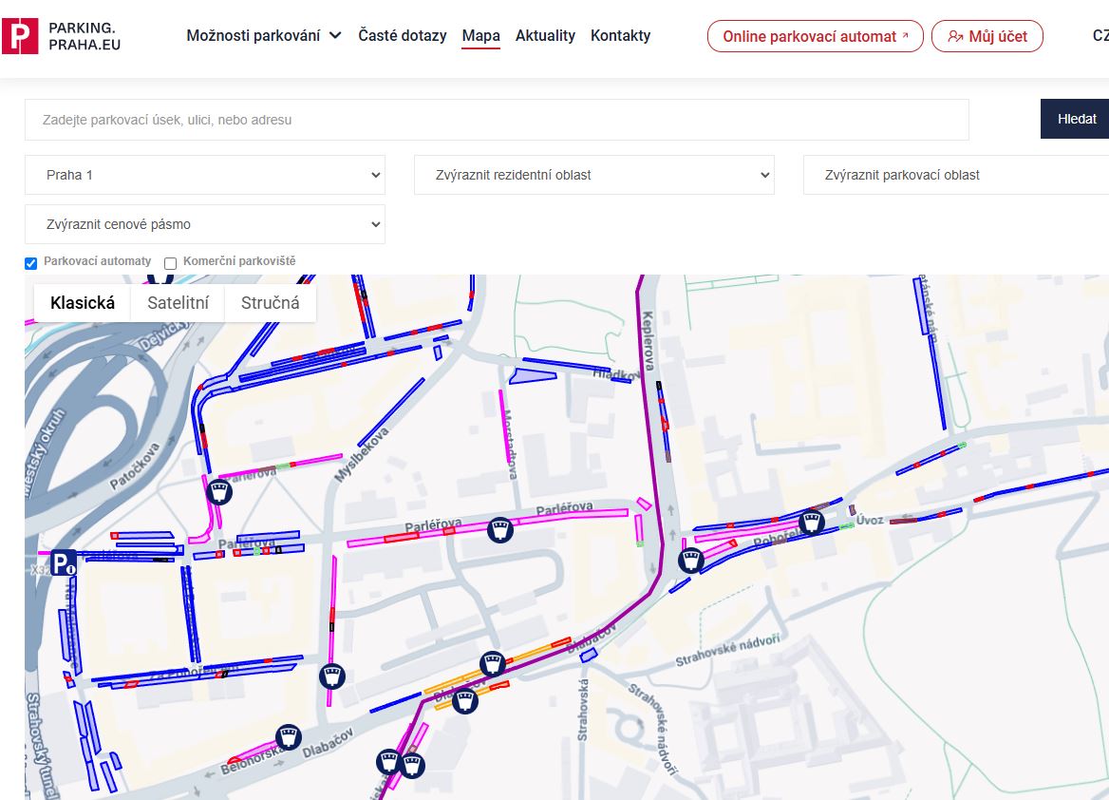Click the blue P parking sign on map

[64, 562]
